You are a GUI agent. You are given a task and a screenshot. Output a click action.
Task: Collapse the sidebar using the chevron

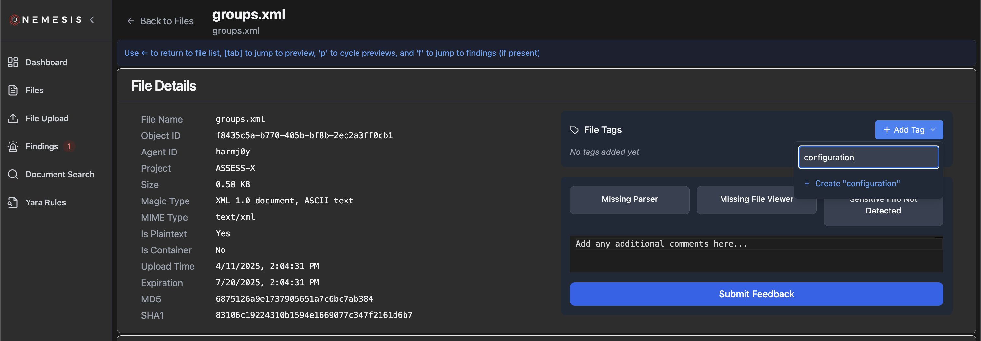point(92,20)
